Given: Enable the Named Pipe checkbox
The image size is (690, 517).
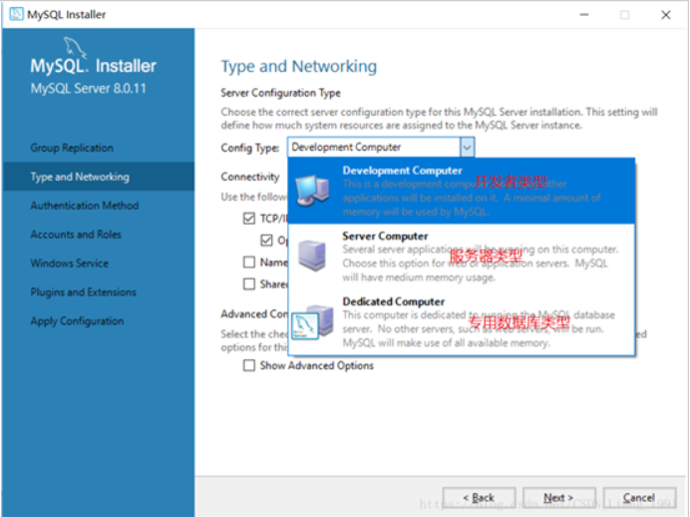Looking at the screenshot, I should point(249,262).
